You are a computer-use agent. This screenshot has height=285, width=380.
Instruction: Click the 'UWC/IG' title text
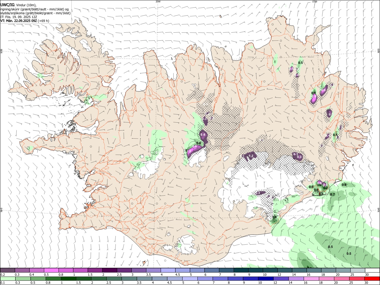point(7,5)
